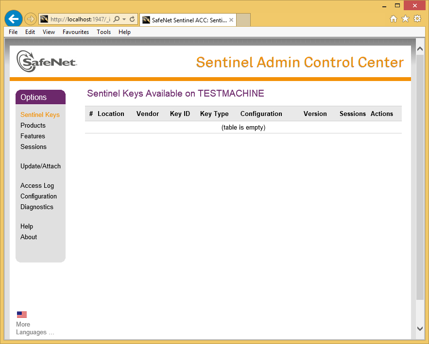
Task: Click the scroll down arrow on scrollbar
Action: coord(420,328)
